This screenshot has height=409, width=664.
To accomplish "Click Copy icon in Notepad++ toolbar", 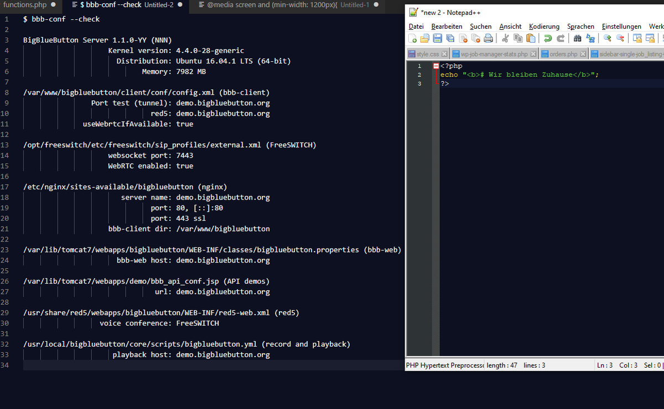I will click(x=518, y=38).
